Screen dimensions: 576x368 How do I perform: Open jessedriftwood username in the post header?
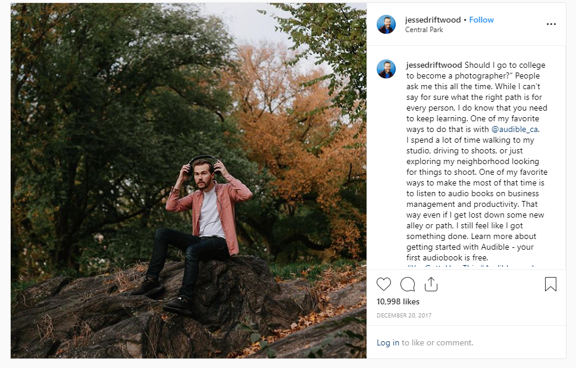click(433, 20)
